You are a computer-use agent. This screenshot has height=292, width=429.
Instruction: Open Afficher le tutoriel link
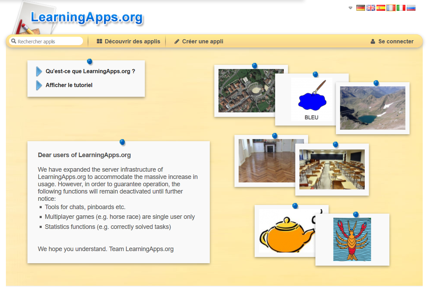69,85
